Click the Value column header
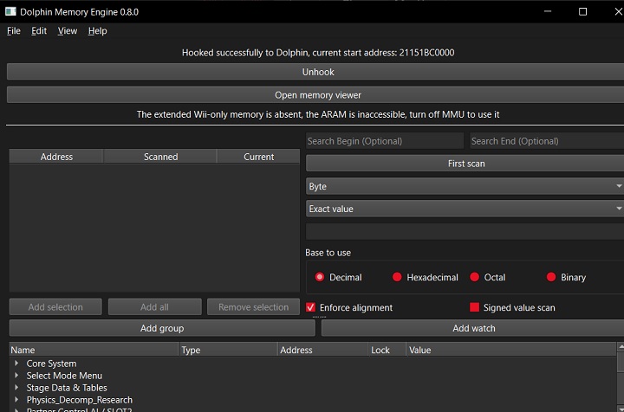The height and width of the screenshot is (412, 624). [x=511, y=350]
